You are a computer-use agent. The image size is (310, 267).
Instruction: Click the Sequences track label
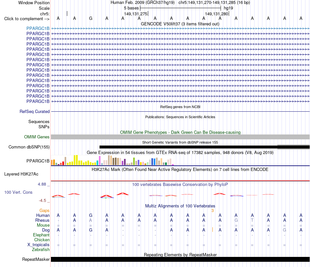click(x=39, y=121)
